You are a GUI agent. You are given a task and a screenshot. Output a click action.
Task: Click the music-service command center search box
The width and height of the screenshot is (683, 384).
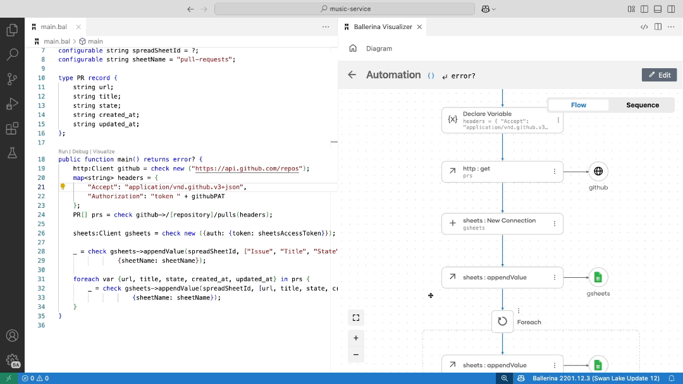[345, 9]
